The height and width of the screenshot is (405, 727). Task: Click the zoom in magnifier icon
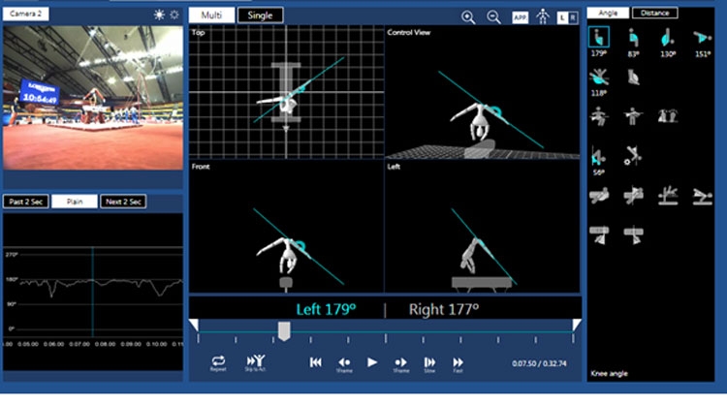pyautogui.click(x=468, y=17)
